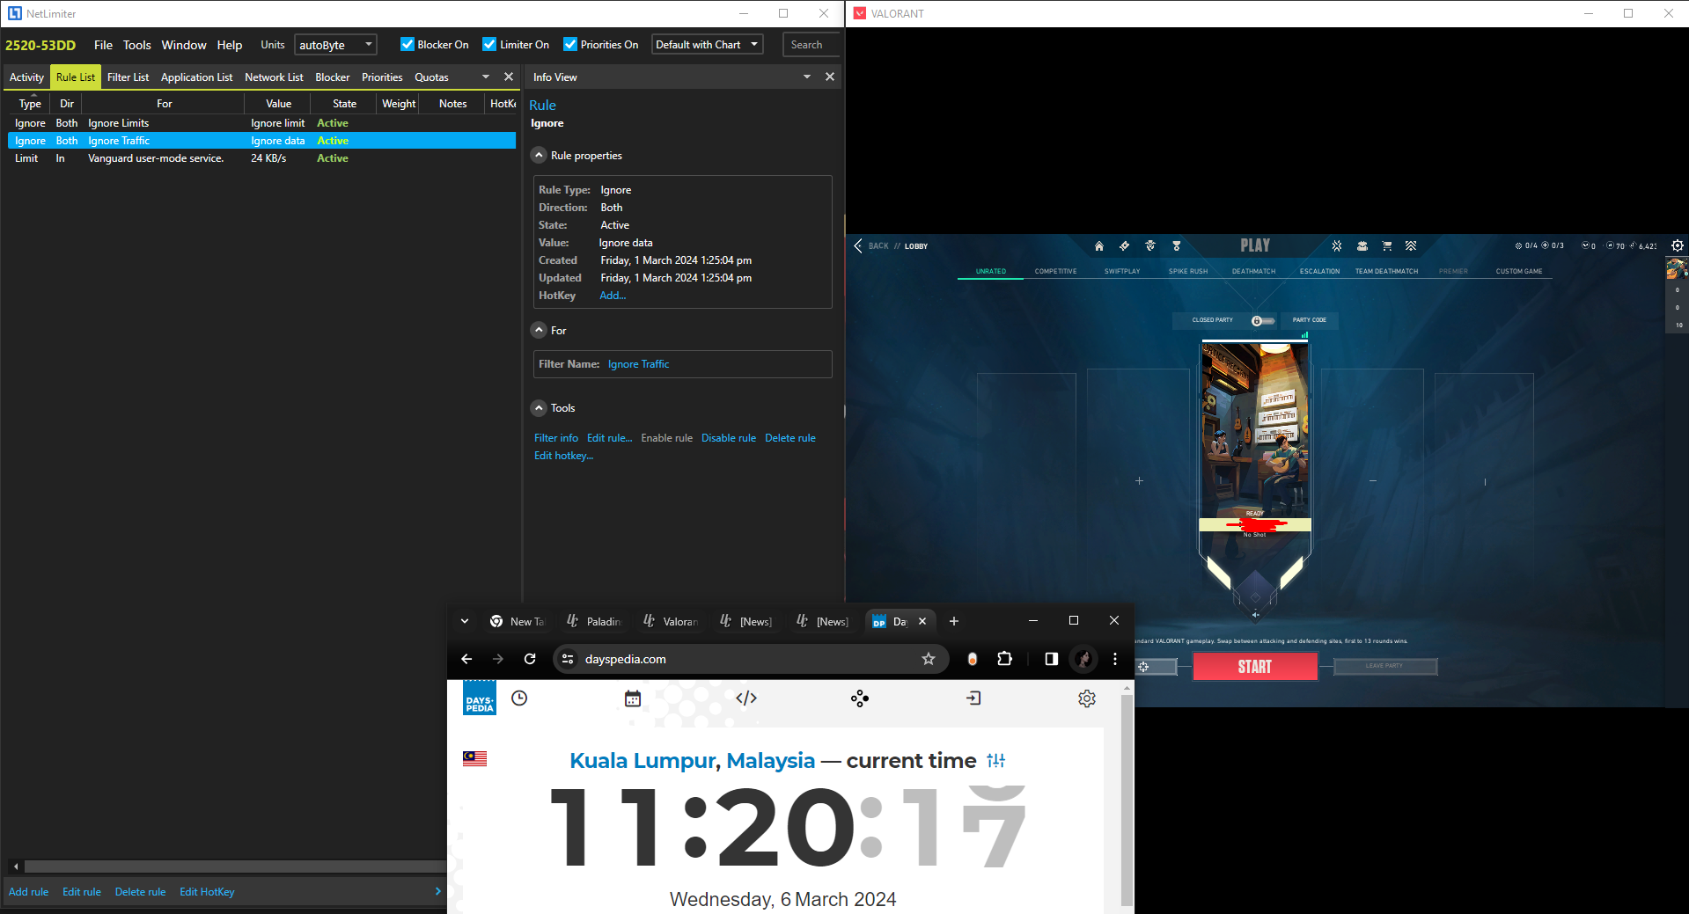
Task: Open Dayspedia clock icon
Action: click(x=519, y=698)
